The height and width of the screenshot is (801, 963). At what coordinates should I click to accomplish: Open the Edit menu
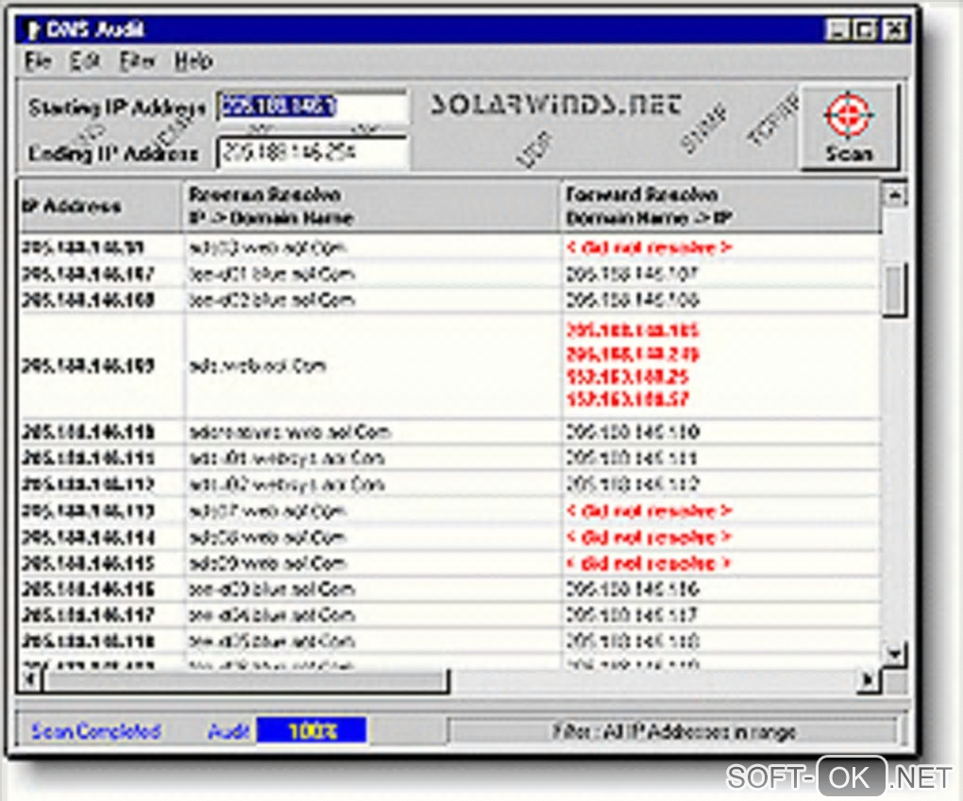coord(85,60)
